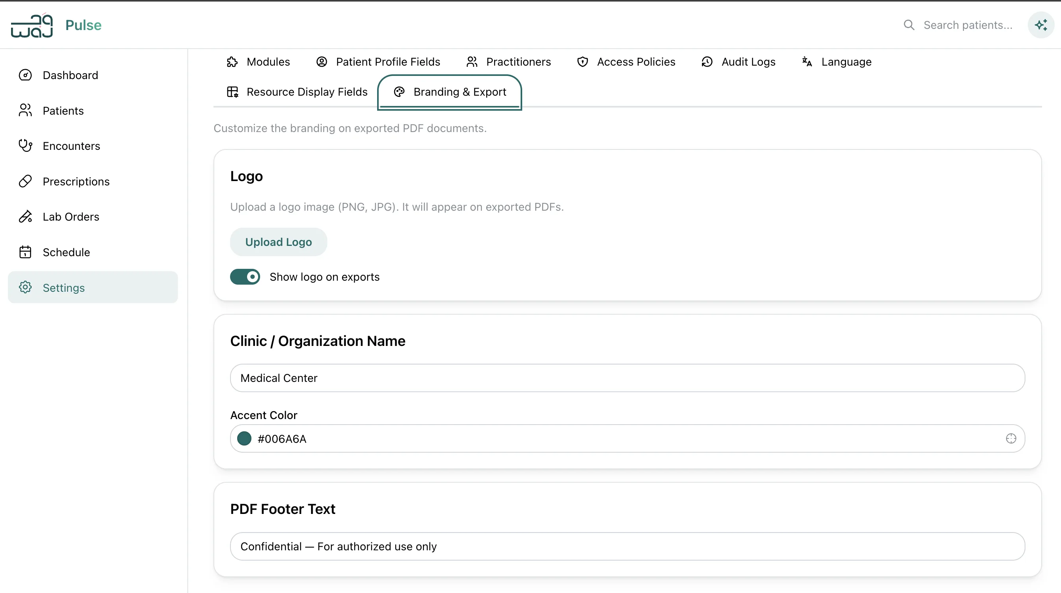Click the teal accent color swatch
1061x593 pixels.
[x=244, y=438]
